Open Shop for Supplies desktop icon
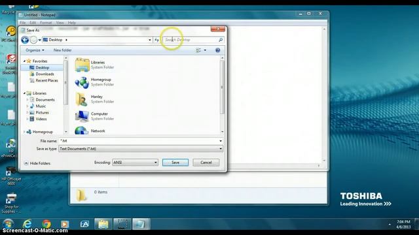 (11, 203)
